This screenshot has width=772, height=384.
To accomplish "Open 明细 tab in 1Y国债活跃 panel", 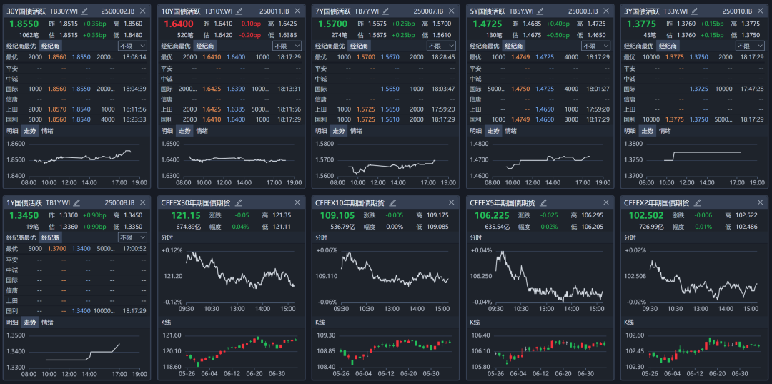I will click(x=12, y=323).
